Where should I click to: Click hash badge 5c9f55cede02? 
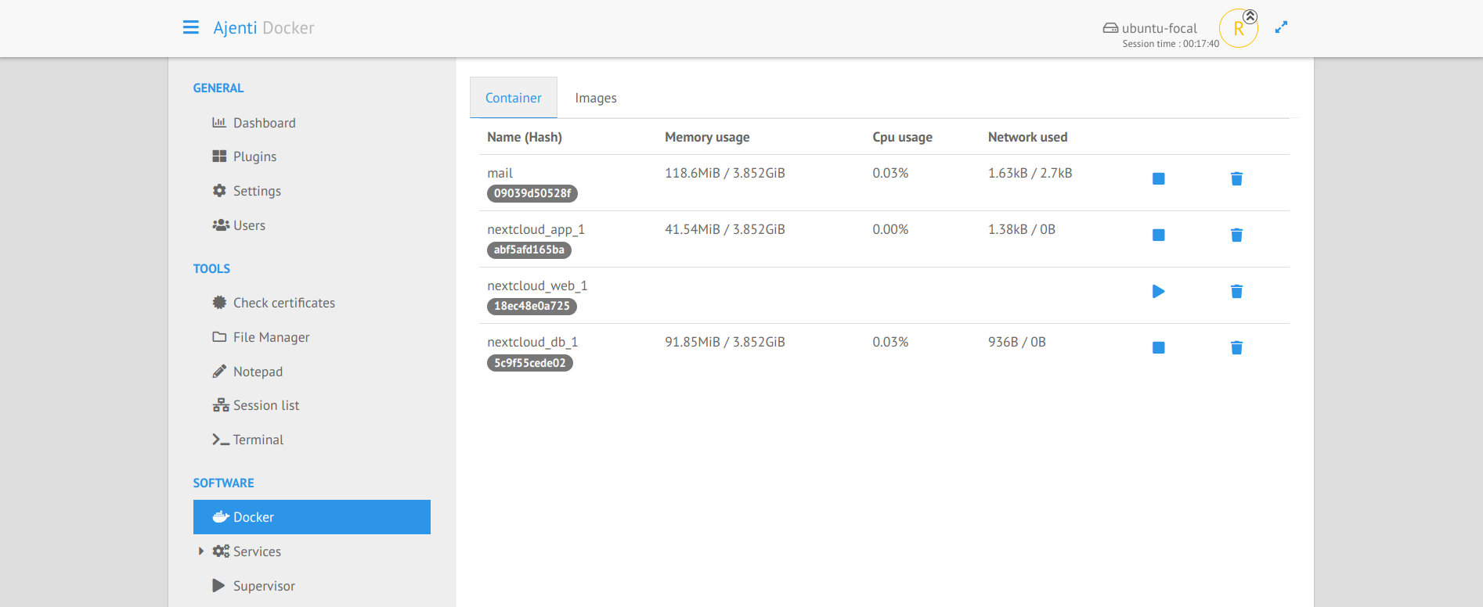pyautogui.click(x=530, y=363)
